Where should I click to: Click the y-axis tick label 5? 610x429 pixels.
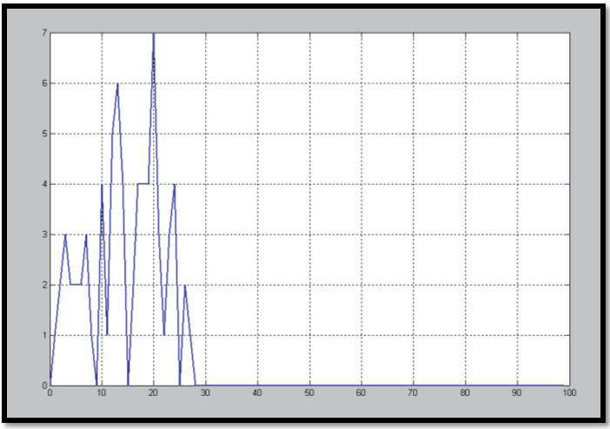tap(43, 134)
